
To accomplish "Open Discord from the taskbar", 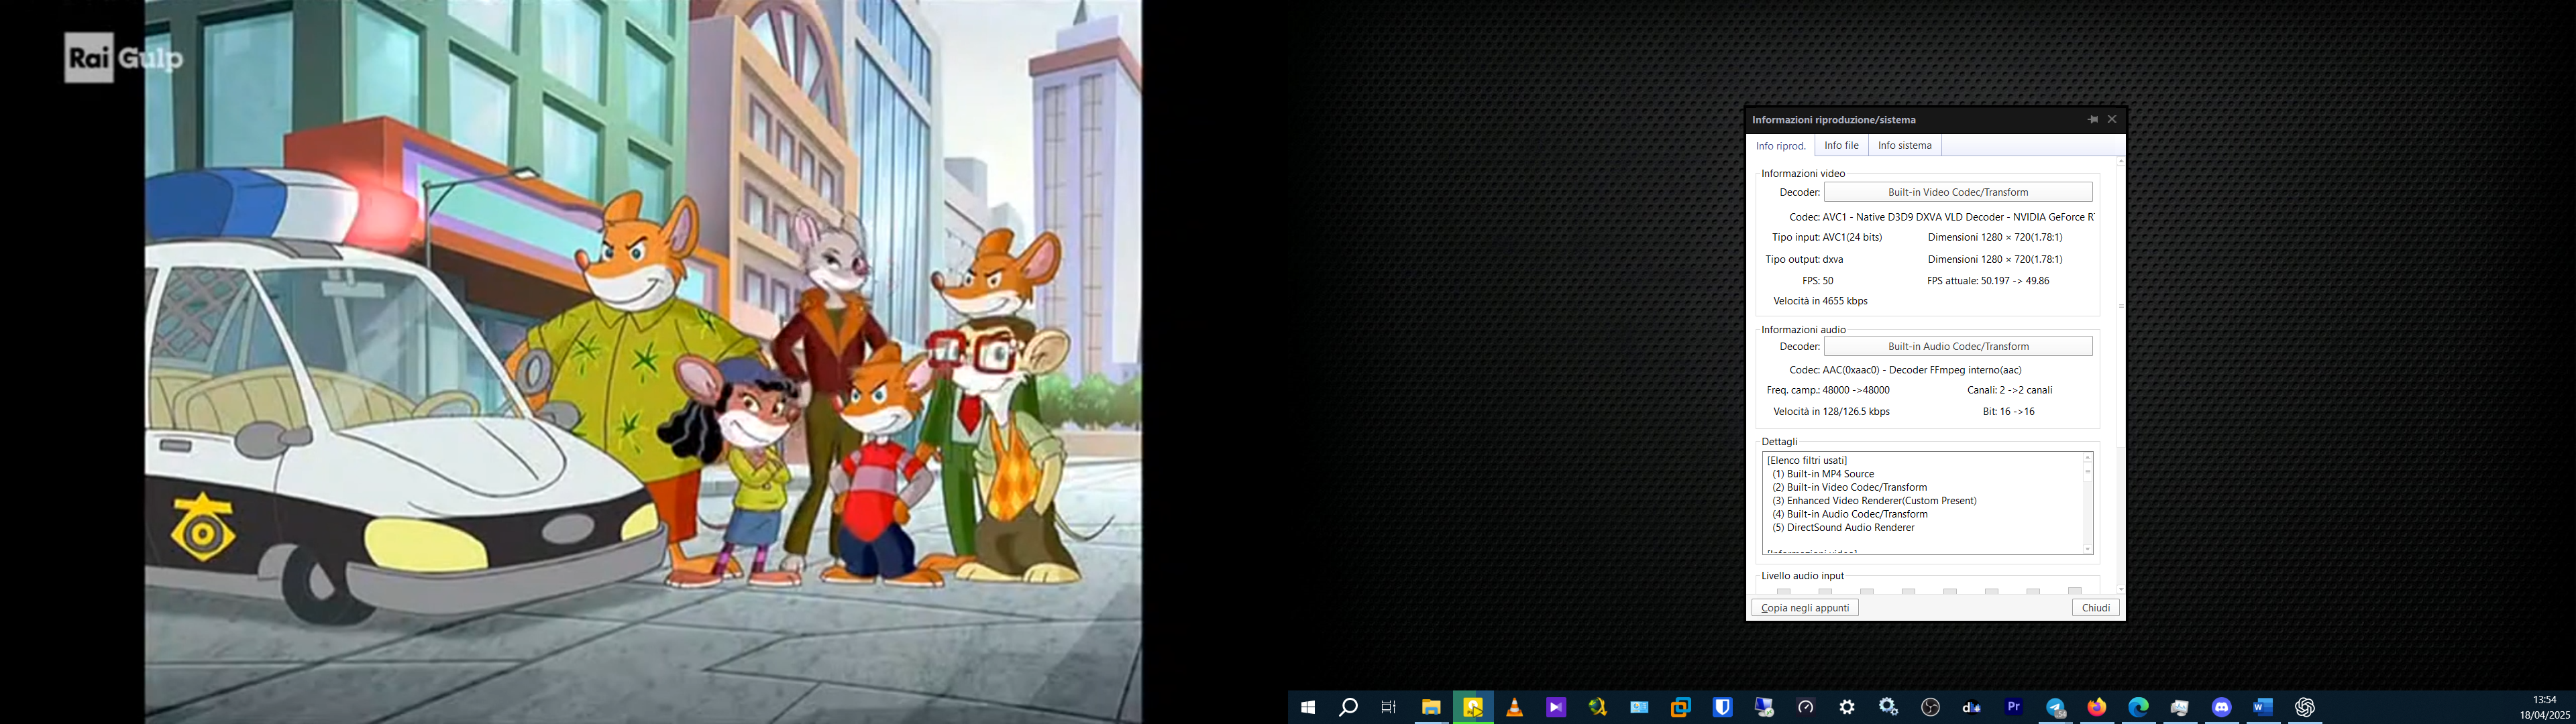I will (2221, 707).
